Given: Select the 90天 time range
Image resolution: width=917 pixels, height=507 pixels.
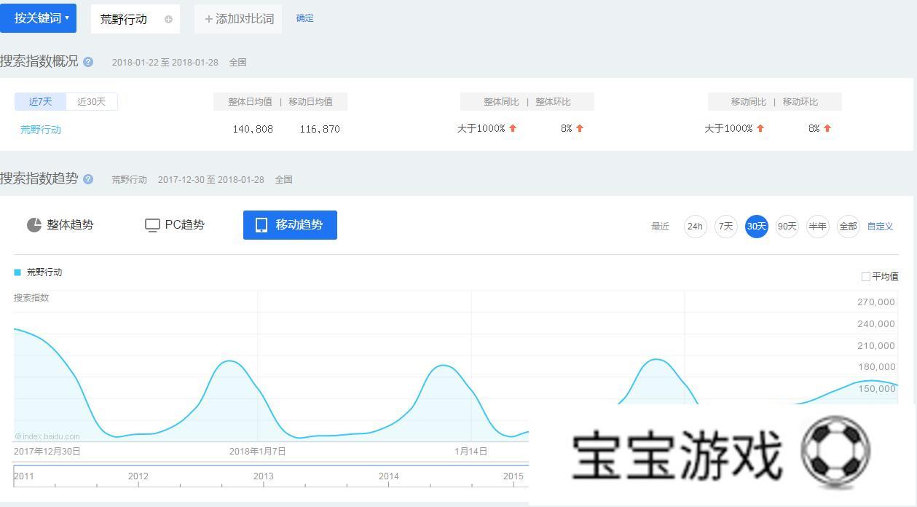Looking at the screenshot, I should 787,227.
